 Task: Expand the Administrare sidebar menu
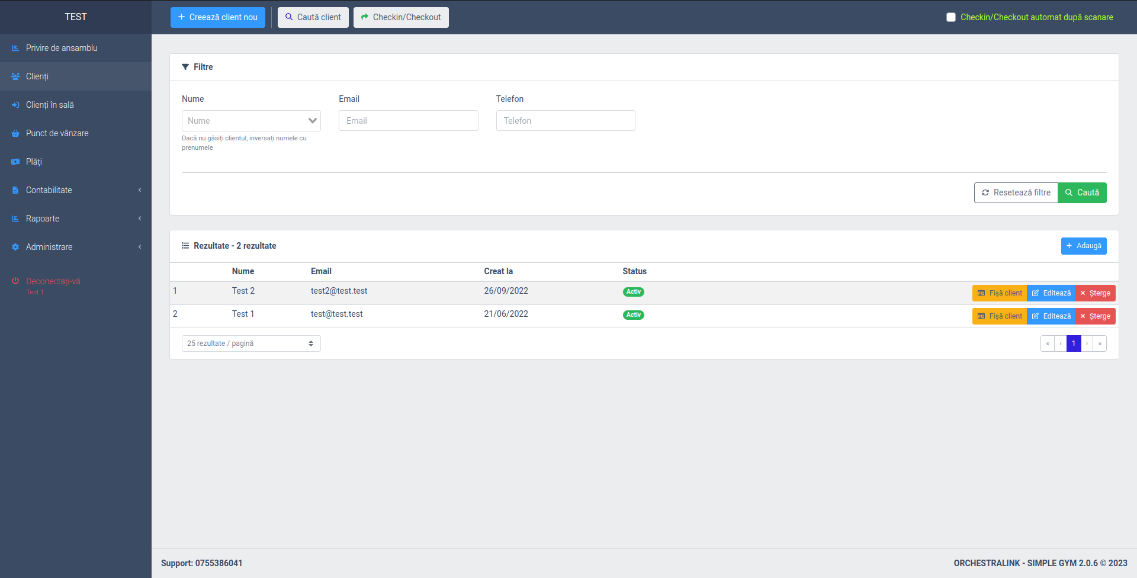[x=76, y=247]
